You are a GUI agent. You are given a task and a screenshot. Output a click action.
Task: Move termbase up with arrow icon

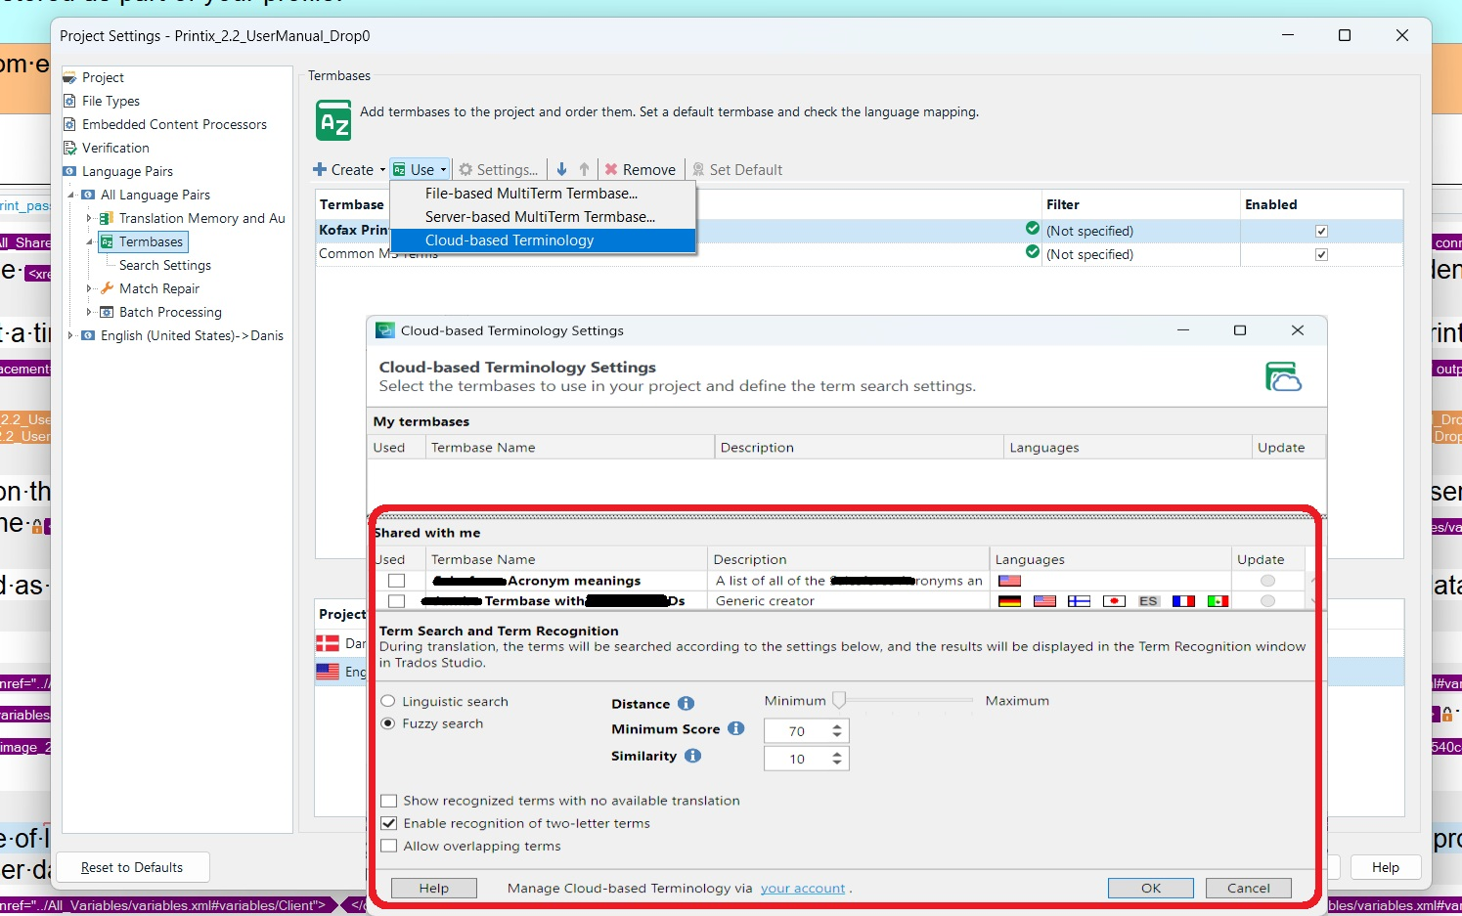(x=584, y=169)
